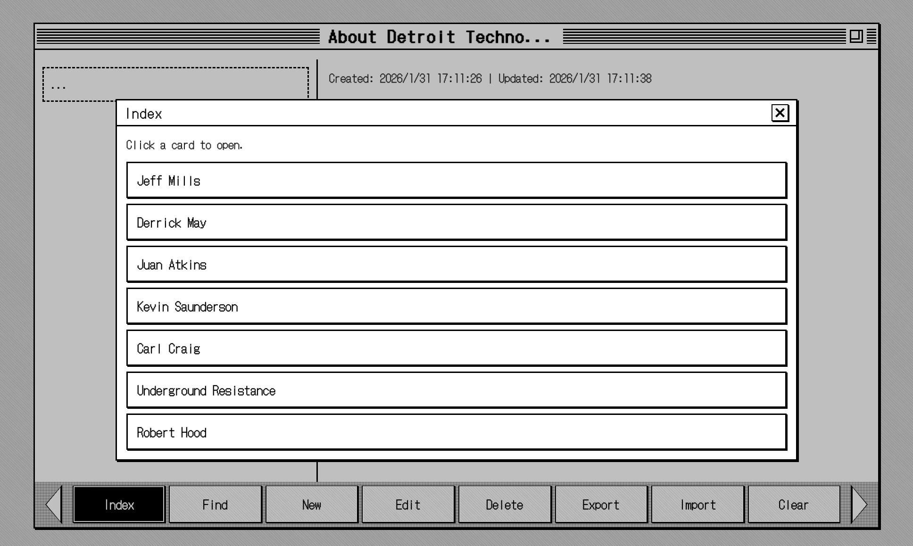Open Find from the toolbar
Viewport: 913px width, 546px height.
215,505
